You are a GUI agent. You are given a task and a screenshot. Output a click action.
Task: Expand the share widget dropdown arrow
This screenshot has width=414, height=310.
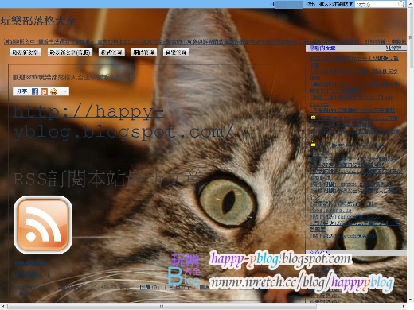click(65, 91)
